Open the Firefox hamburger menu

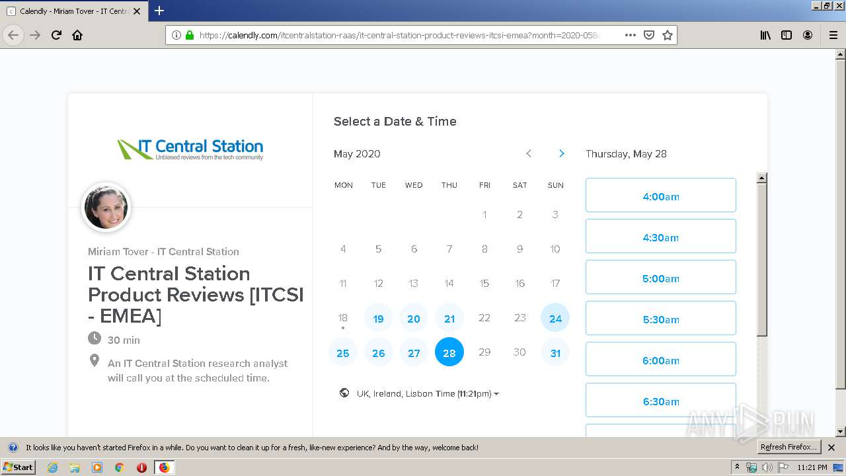point(833,35)
